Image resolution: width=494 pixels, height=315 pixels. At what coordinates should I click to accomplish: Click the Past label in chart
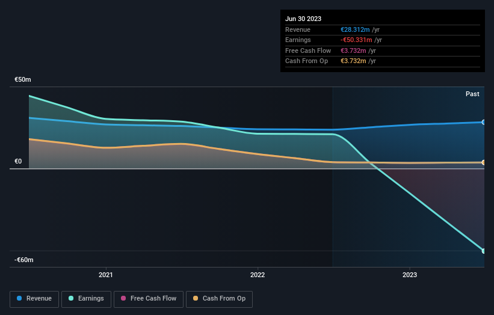pos(472,94)
